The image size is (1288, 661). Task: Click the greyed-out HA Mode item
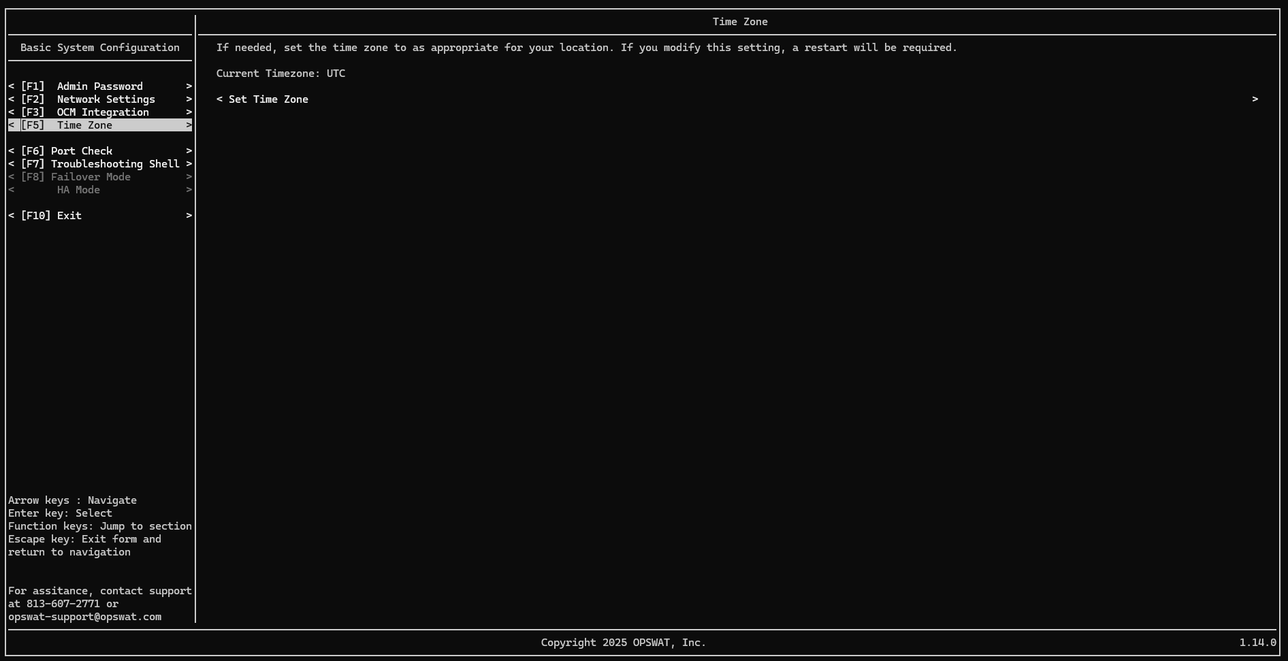(100, 190)
